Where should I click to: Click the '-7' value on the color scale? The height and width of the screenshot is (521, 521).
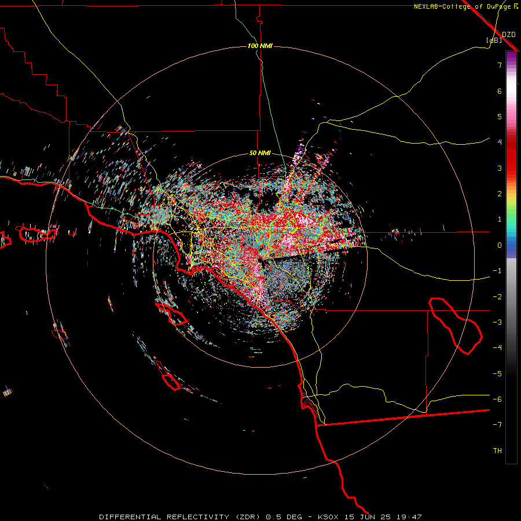click(x=497, y=425)
